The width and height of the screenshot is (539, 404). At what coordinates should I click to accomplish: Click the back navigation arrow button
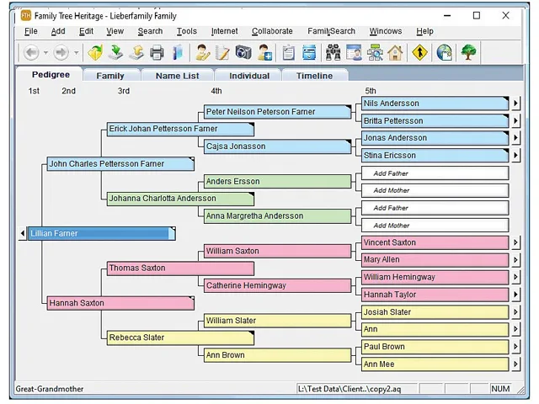[x=31, y=53]
